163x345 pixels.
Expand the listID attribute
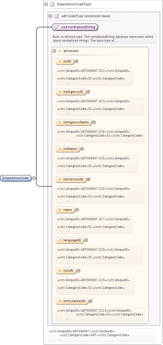point(77,61)
